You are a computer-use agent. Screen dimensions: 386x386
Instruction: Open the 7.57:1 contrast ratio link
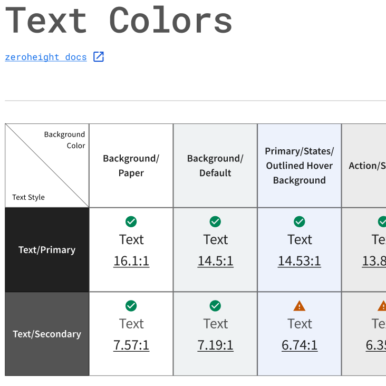(x=131, y=345)
